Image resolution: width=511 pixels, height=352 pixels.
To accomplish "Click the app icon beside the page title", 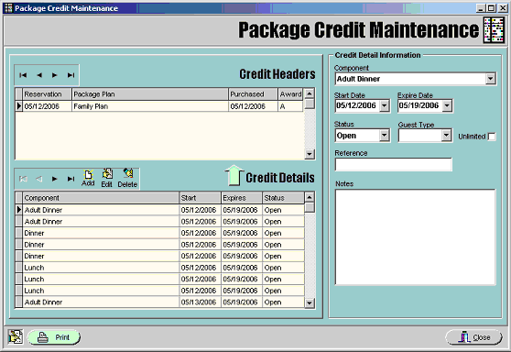I will pyautogui.click(x=494, y=30).
